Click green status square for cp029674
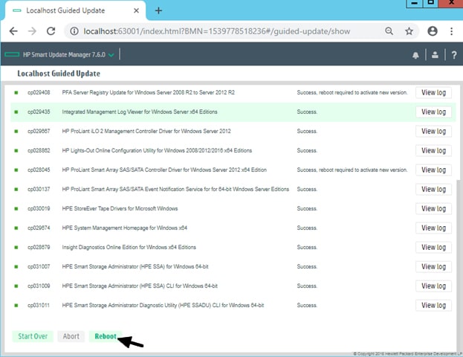This screenshot has width=463, height=357. [x=16, y=228]
